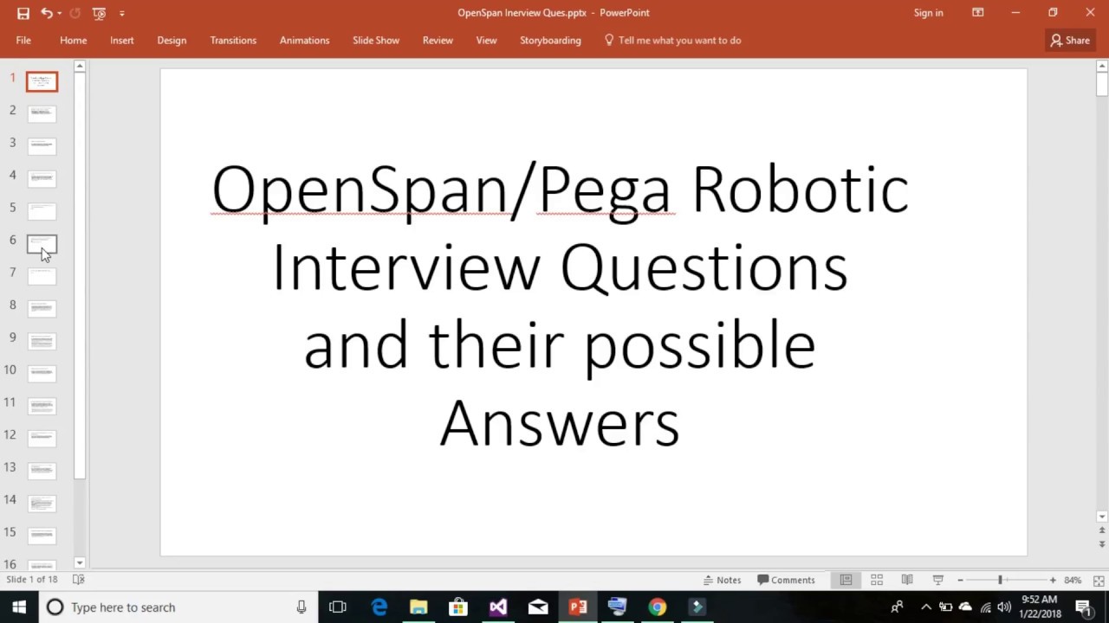Click slide editor scroll down arrow
The height and width of the screenshot is (623, 1109).
1101,517
